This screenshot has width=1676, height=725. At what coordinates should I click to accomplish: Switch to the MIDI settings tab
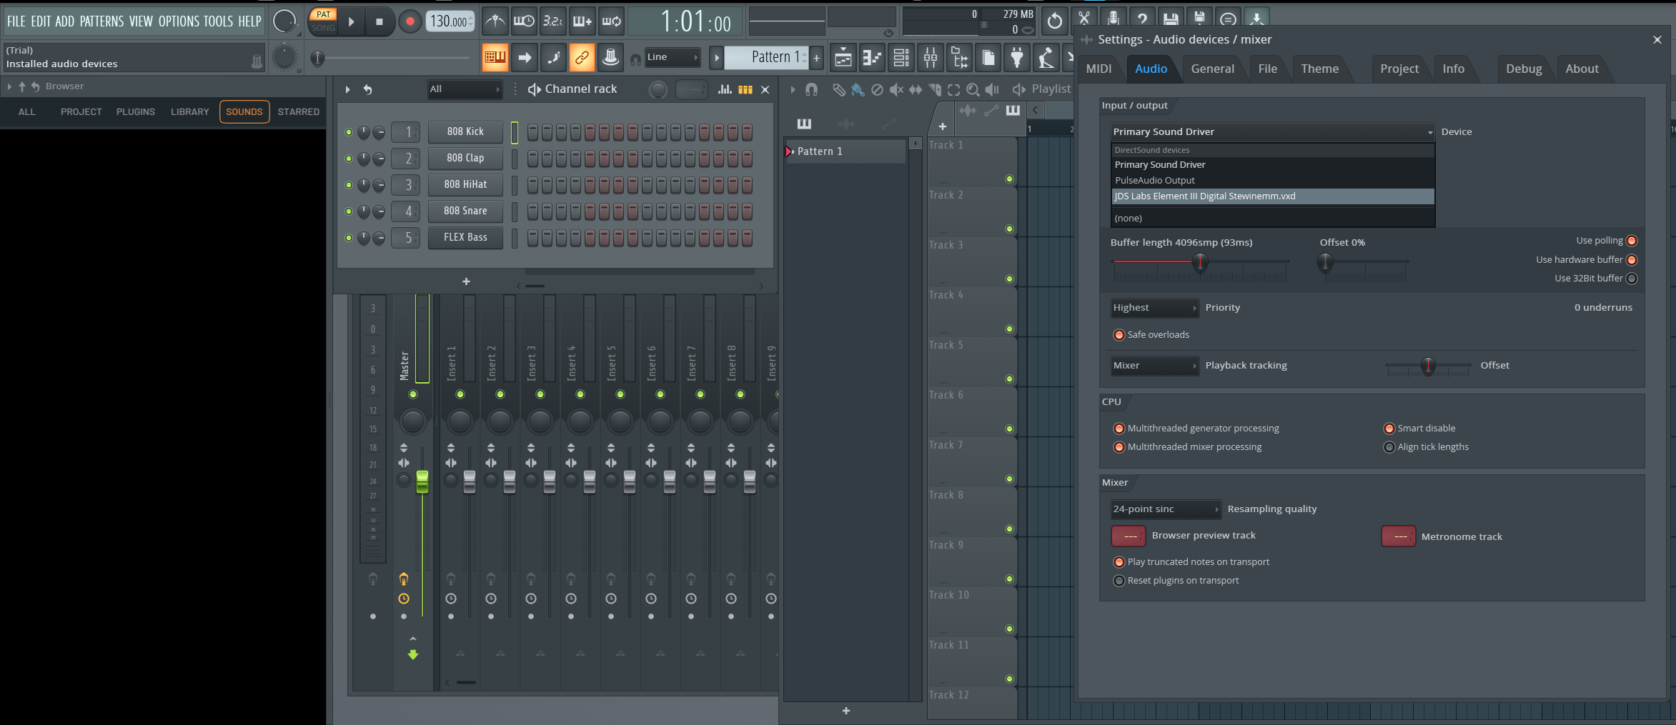click(x=1099, y=69)
